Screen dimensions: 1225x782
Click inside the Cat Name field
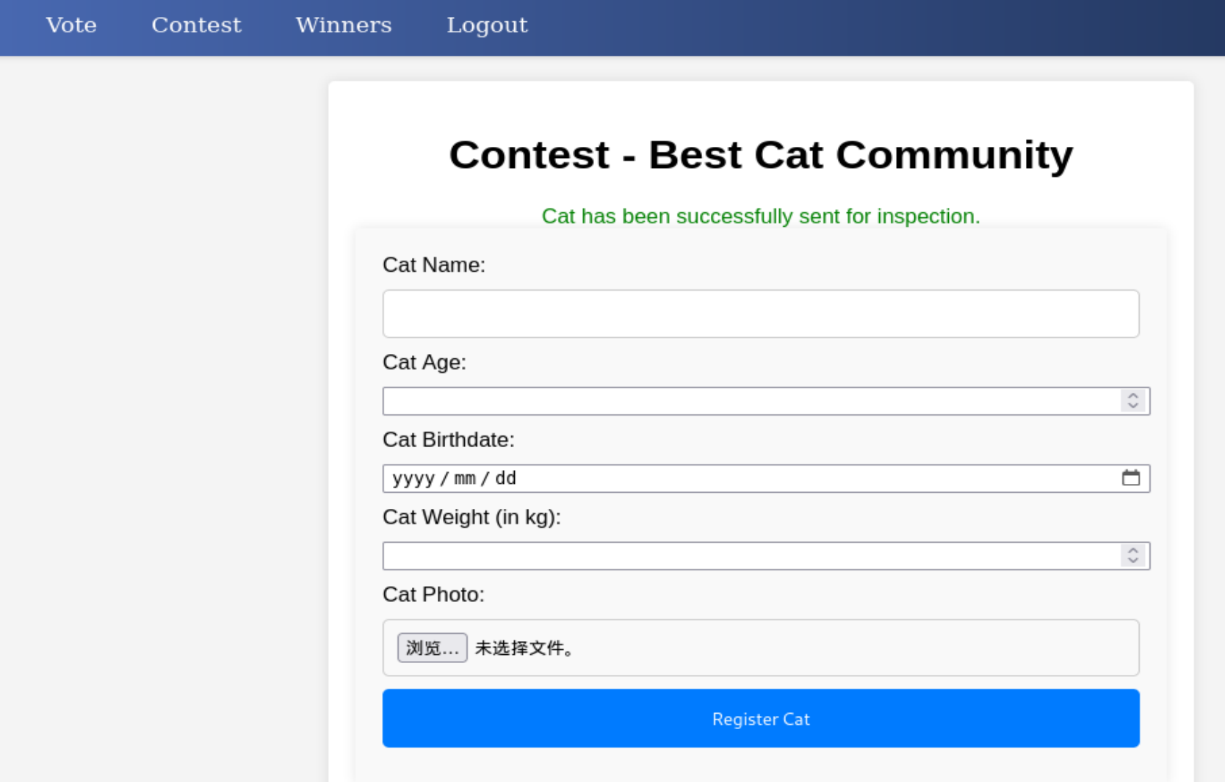[760, 314]
